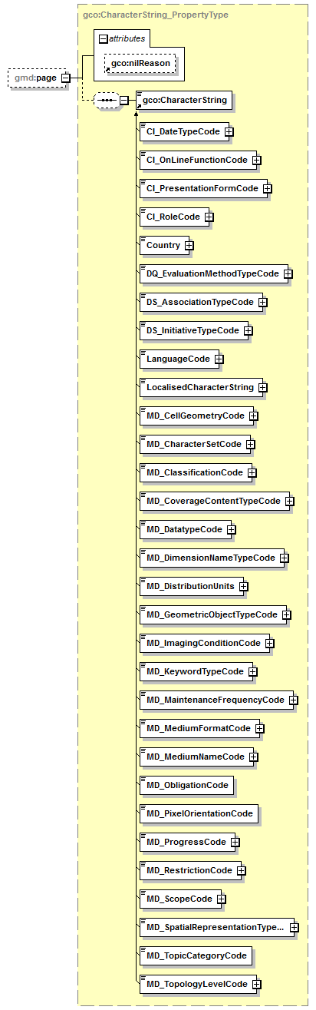Expand LocalisedCharacterString plus box

tap(263, 387)
